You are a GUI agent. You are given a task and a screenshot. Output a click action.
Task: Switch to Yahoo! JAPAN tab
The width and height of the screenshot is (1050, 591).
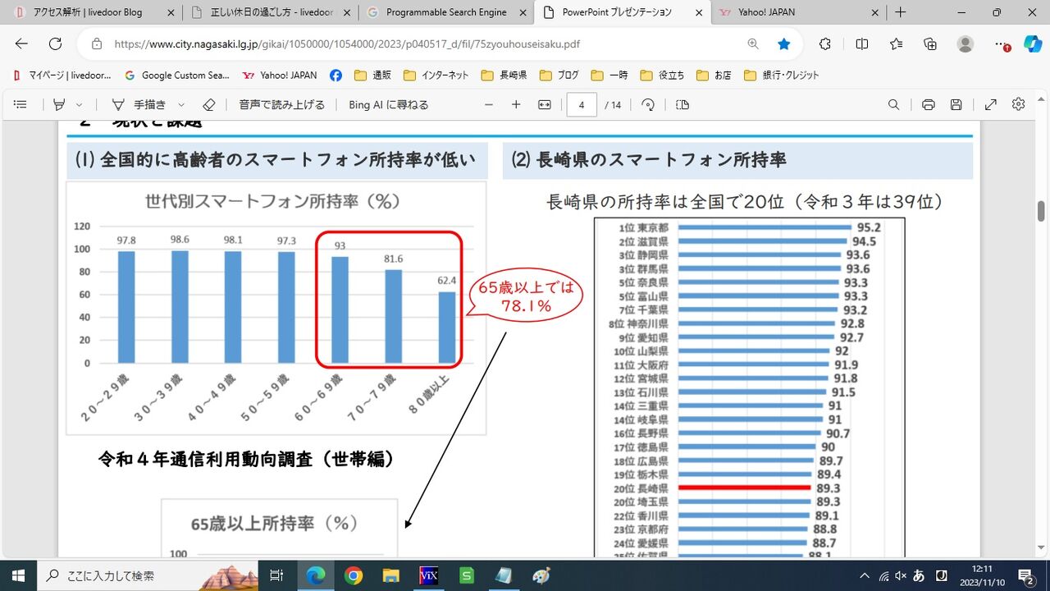[799, 12]
